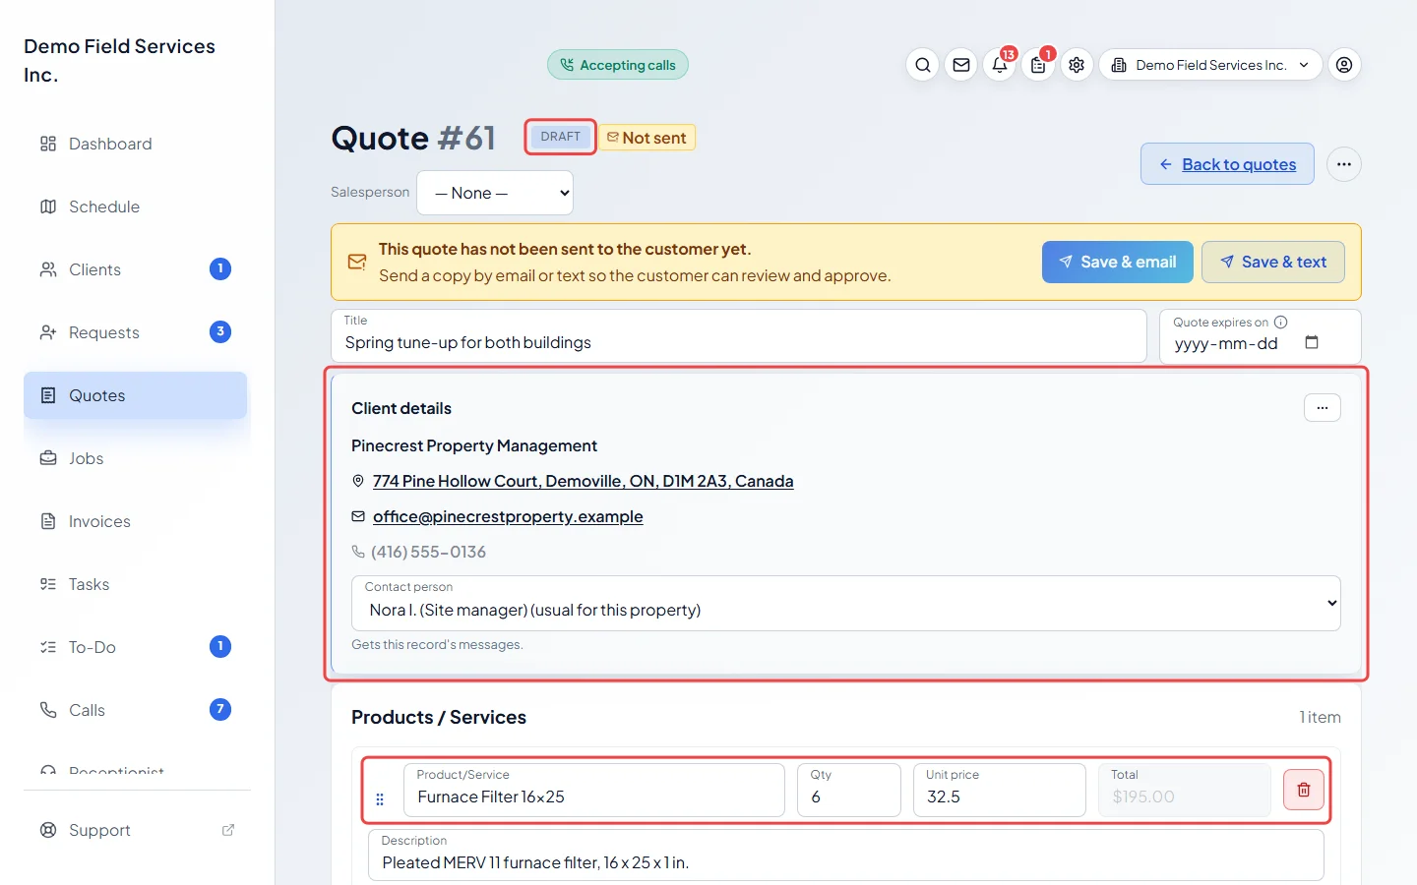Click the Quote expires on date field

[1261, 336]
